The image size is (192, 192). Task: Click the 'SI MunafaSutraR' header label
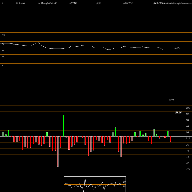click(x=47, y=3)
